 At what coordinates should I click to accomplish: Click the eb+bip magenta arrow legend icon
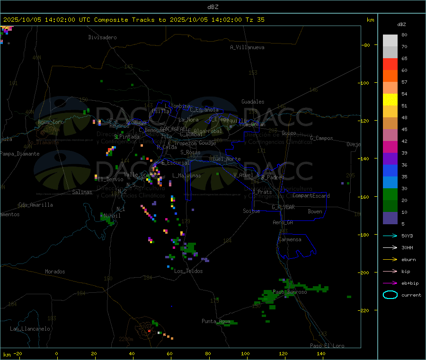[x=390, y=283]
